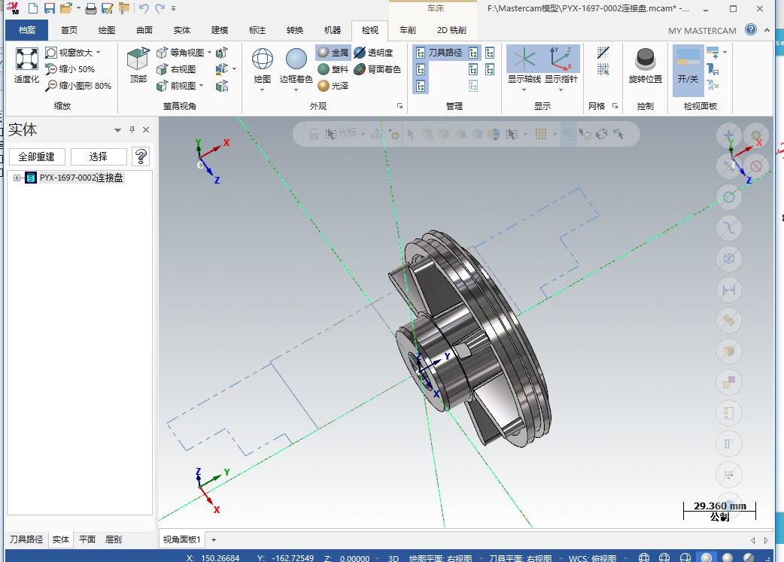Open the 2D 铣削 ribbon tab

(451, 30)
